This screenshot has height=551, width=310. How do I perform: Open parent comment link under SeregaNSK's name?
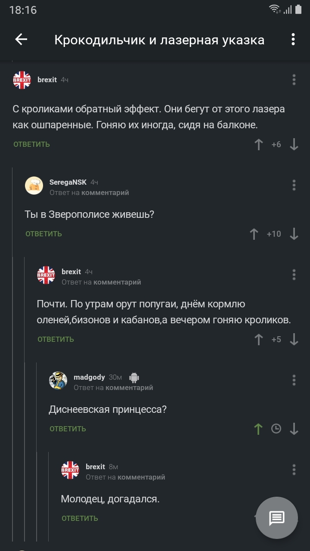105,193
